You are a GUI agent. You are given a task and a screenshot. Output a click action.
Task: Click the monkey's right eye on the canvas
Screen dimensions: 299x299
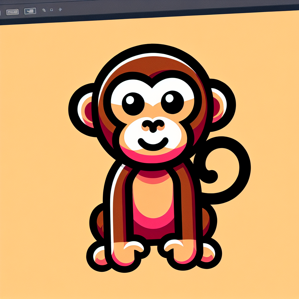pos(172,102)
